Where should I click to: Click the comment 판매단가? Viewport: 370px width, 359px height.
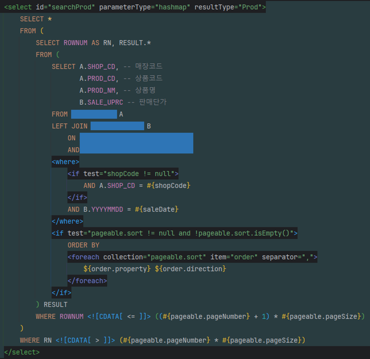click(153, 102)
